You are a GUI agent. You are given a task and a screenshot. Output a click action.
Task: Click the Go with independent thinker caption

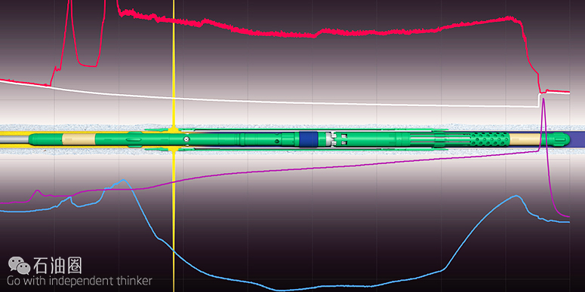[x=79, y=281]
